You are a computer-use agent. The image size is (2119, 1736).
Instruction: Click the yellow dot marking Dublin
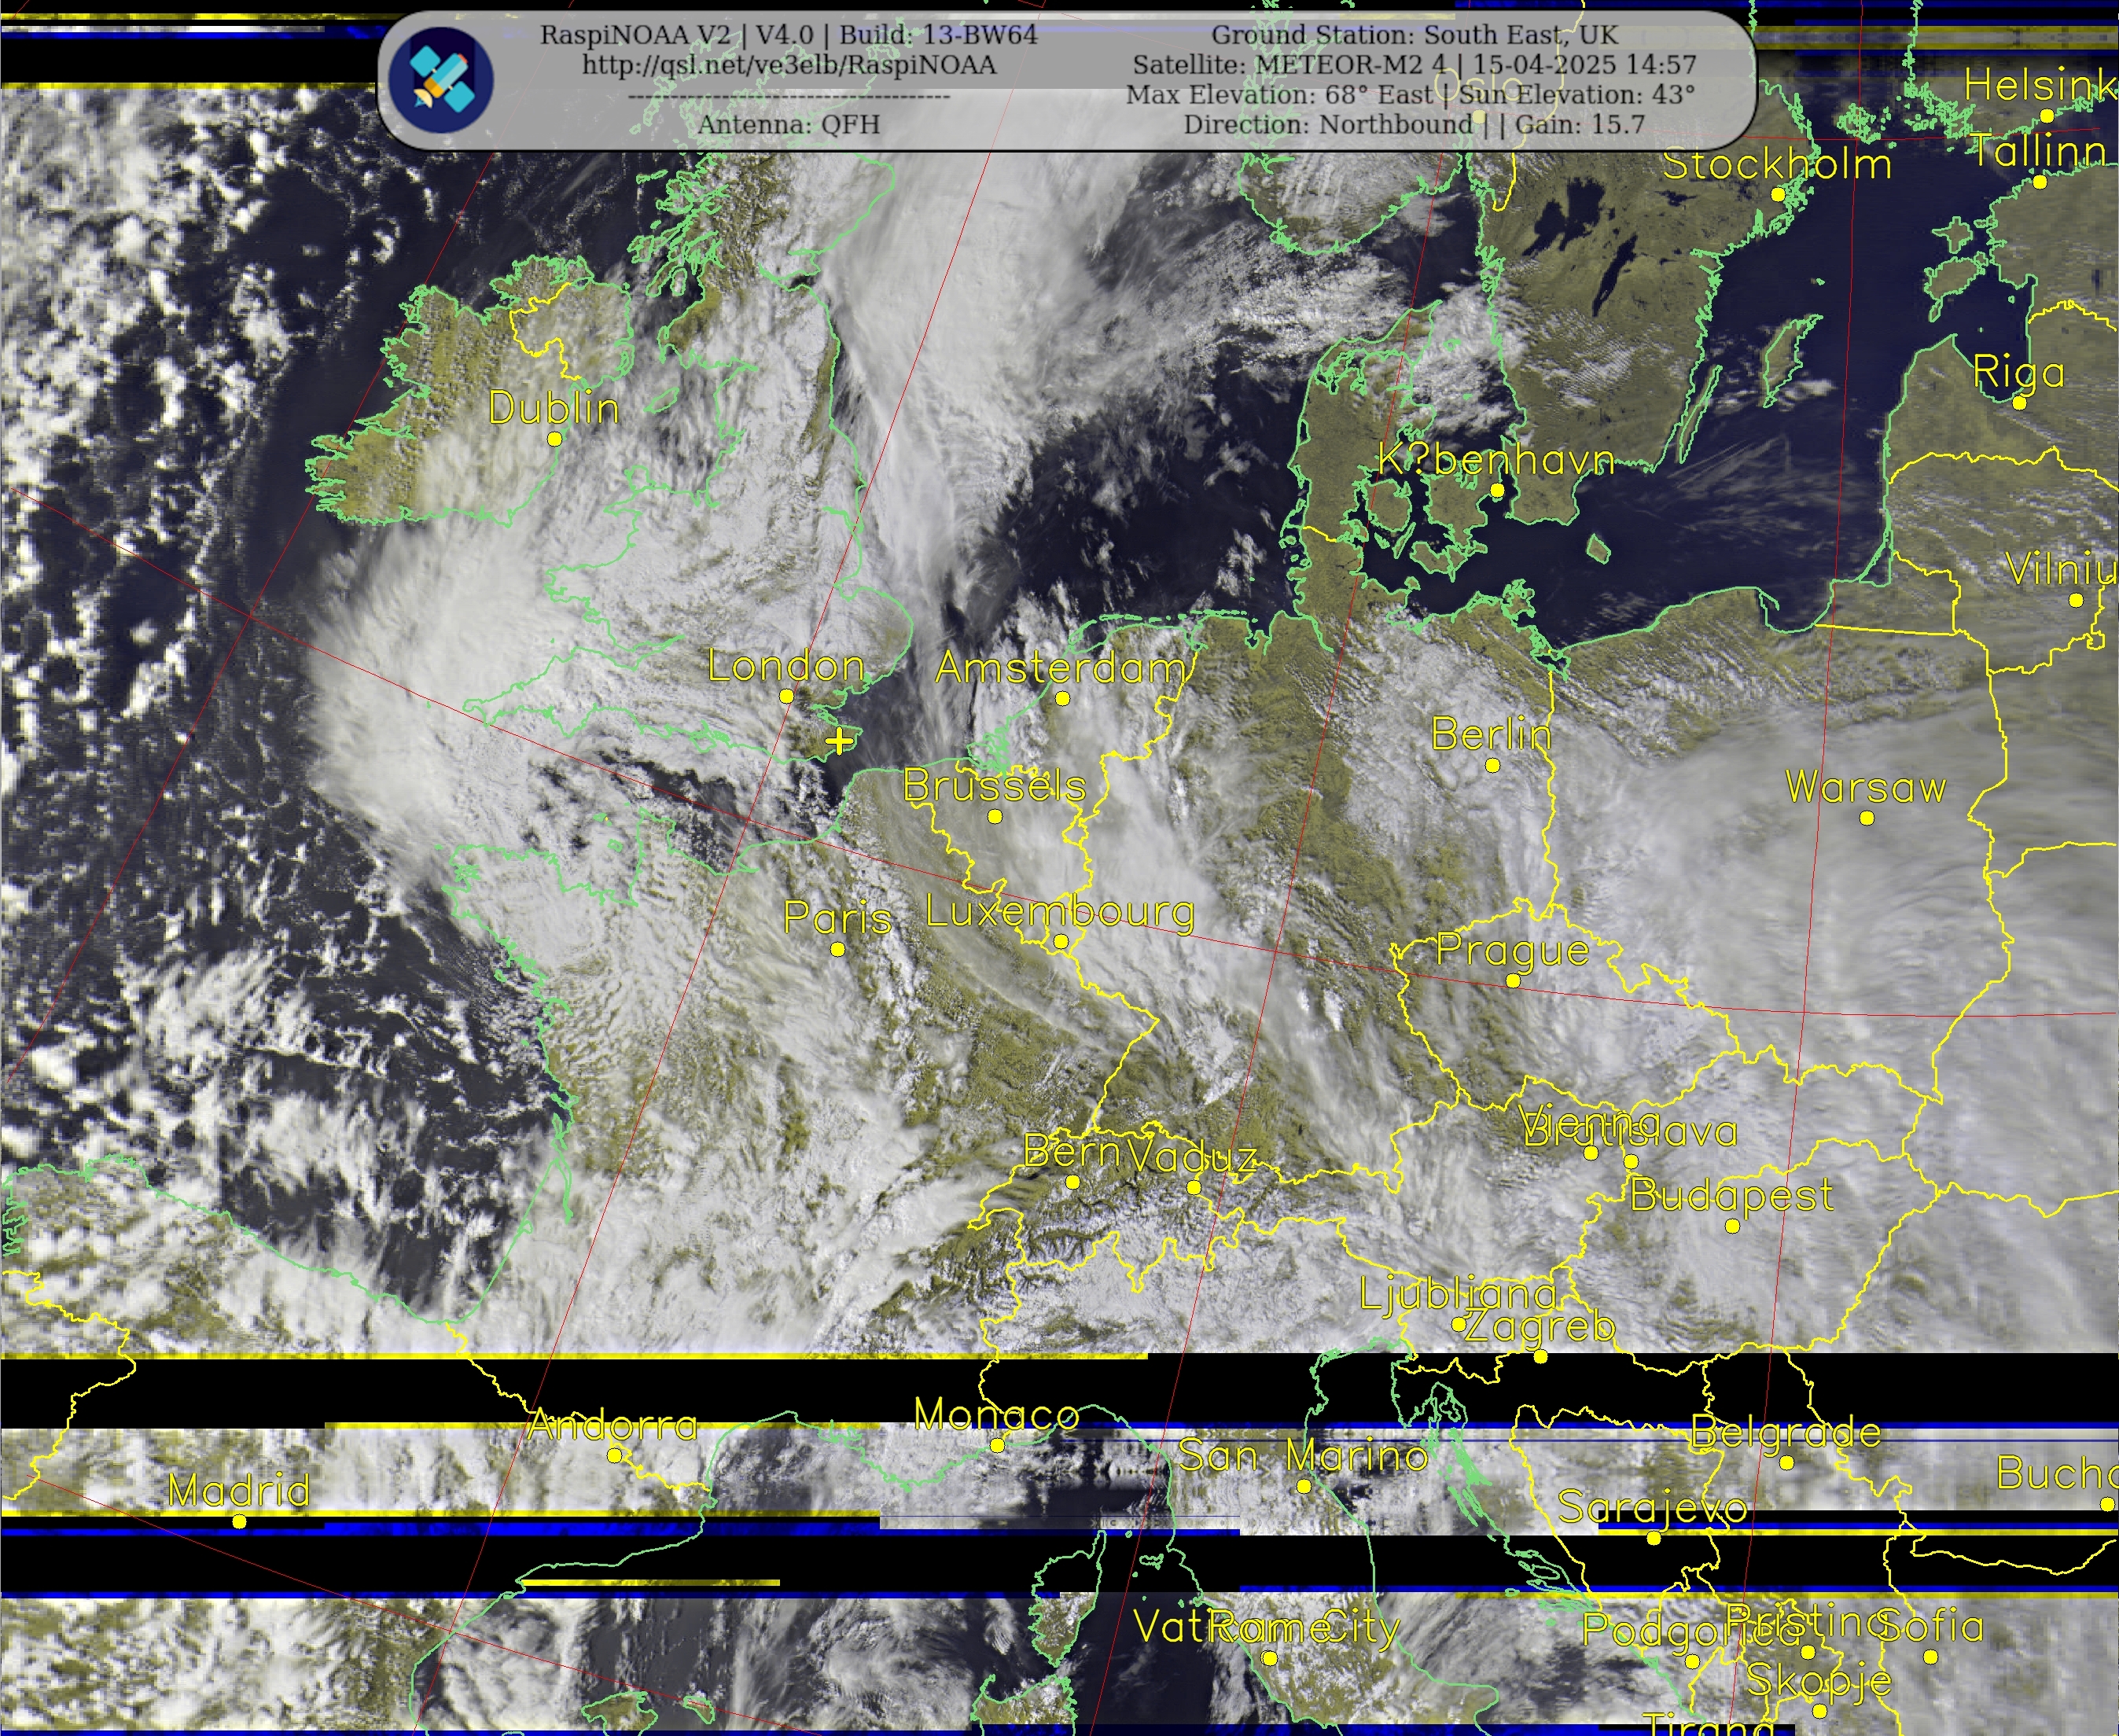coord(555,438)
